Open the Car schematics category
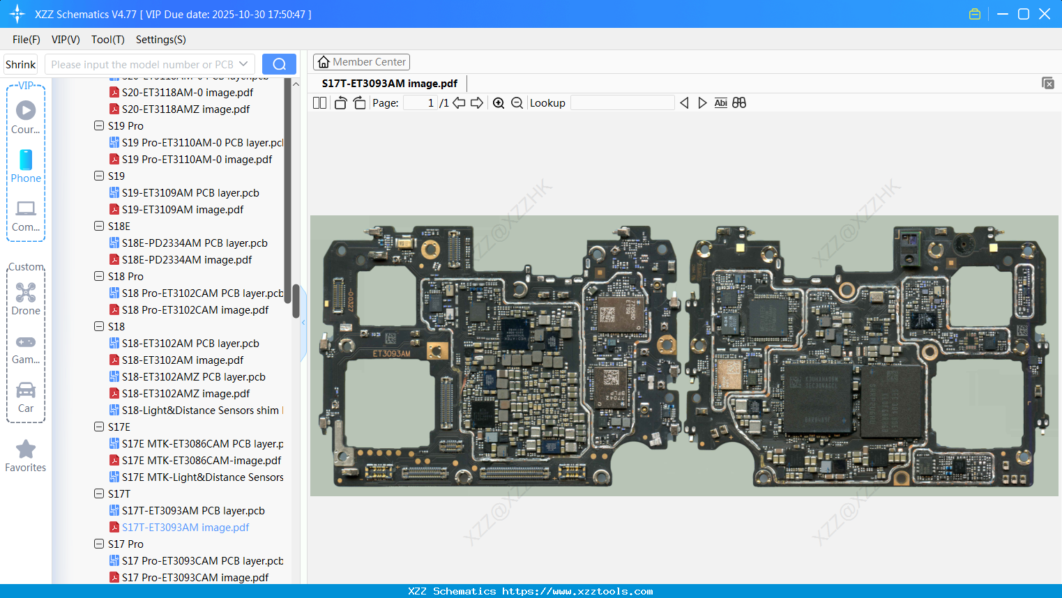 pyautogui.click(x=25, y=394)
